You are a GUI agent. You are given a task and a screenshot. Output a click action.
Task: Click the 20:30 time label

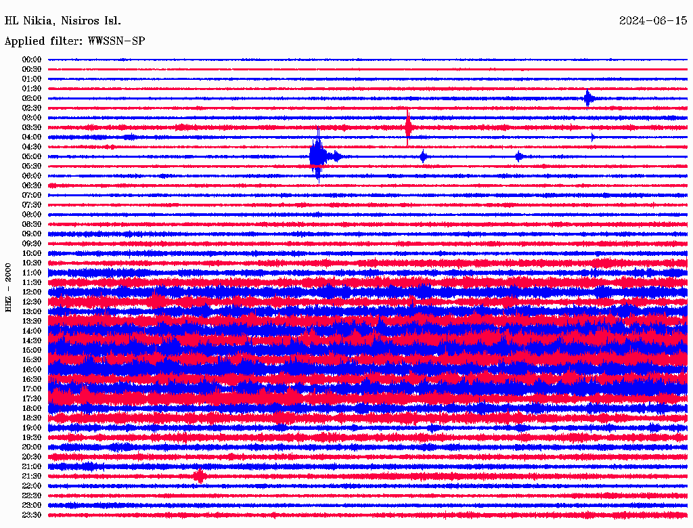[31, 457]
